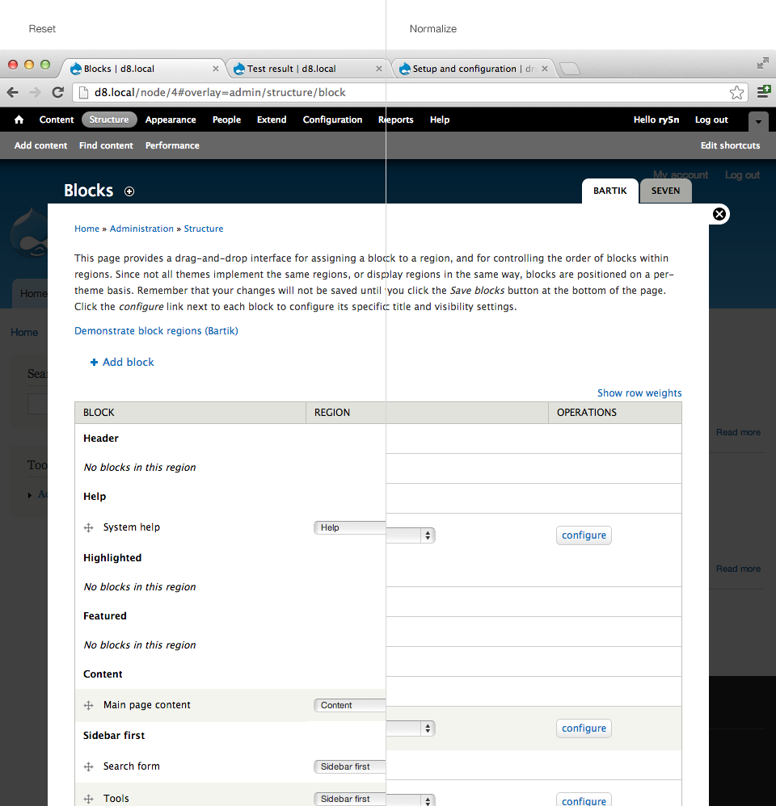The image size is (776, 806).
Task: Configure the Main page content block
Action: point(584,728)
